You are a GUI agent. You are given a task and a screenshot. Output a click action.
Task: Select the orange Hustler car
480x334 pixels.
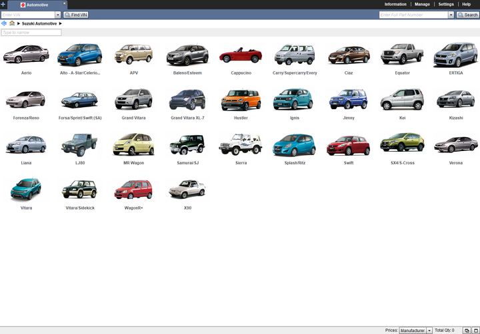(x=241, y=100)
